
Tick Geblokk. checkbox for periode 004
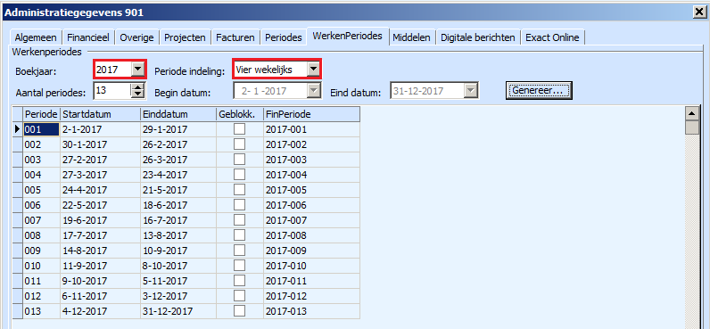[240, 175]
